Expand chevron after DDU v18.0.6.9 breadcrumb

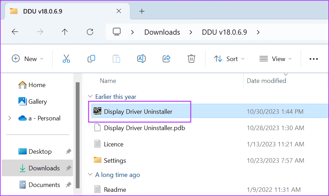pos(258,32)
